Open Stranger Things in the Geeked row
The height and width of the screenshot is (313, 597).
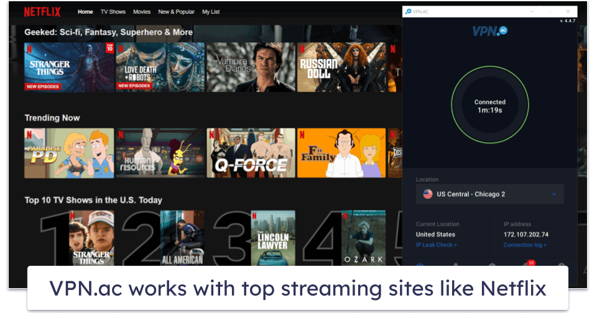point(69,67)
